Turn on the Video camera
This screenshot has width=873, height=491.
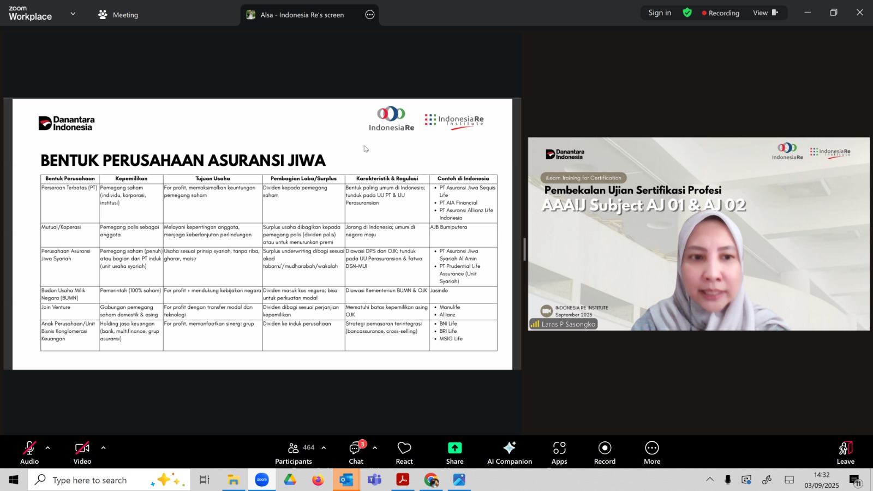[82, 452]
